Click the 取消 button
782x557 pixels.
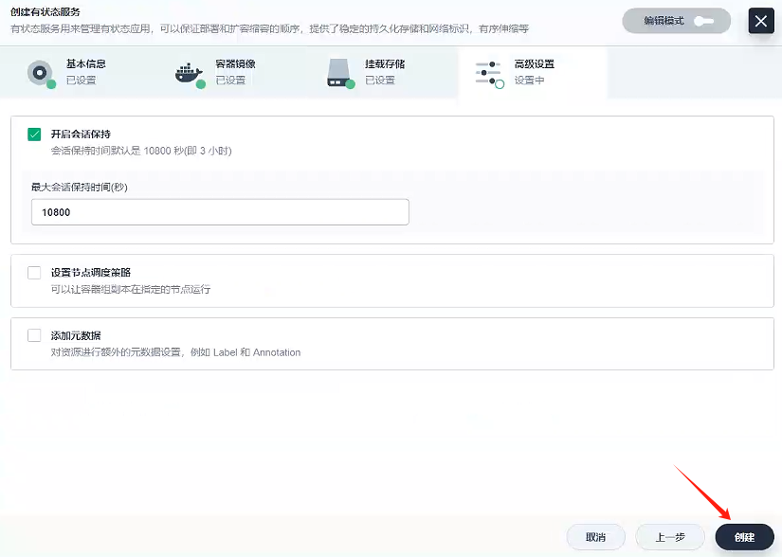[595, 537]
